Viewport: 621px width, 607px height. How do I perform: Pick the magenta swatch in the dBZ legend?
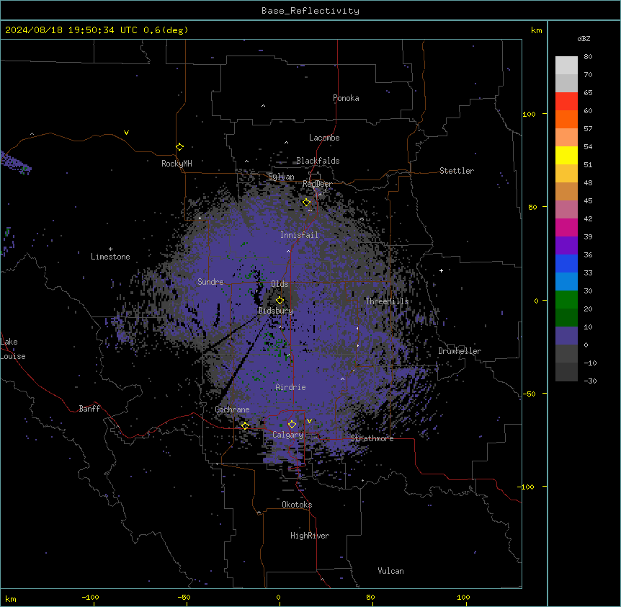(566, 227)
